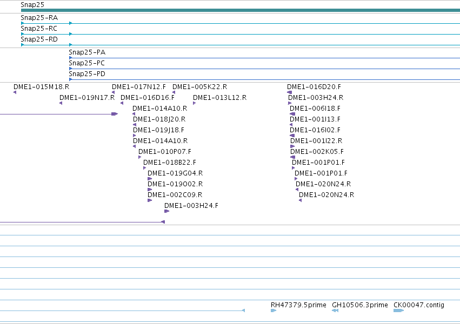Click the arrow glyph below DME1-016D20.F
The width and height of the screenshot is (460, 324).
tap(289, 92)
